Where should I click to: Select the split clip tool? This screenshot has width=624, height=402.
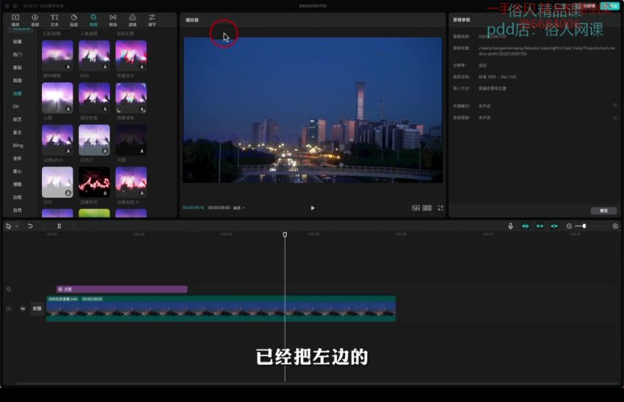(59, 226)
